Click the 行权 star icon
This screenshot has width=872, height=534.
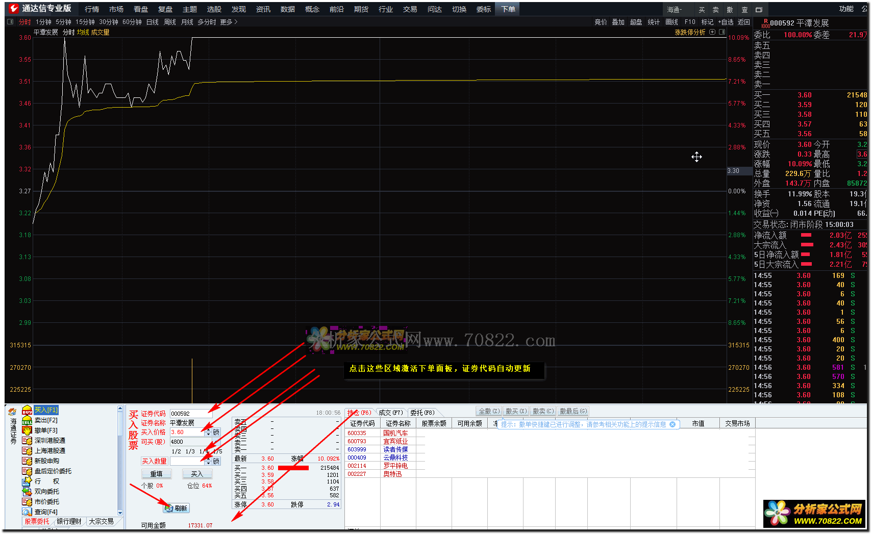tap(27, 481)
